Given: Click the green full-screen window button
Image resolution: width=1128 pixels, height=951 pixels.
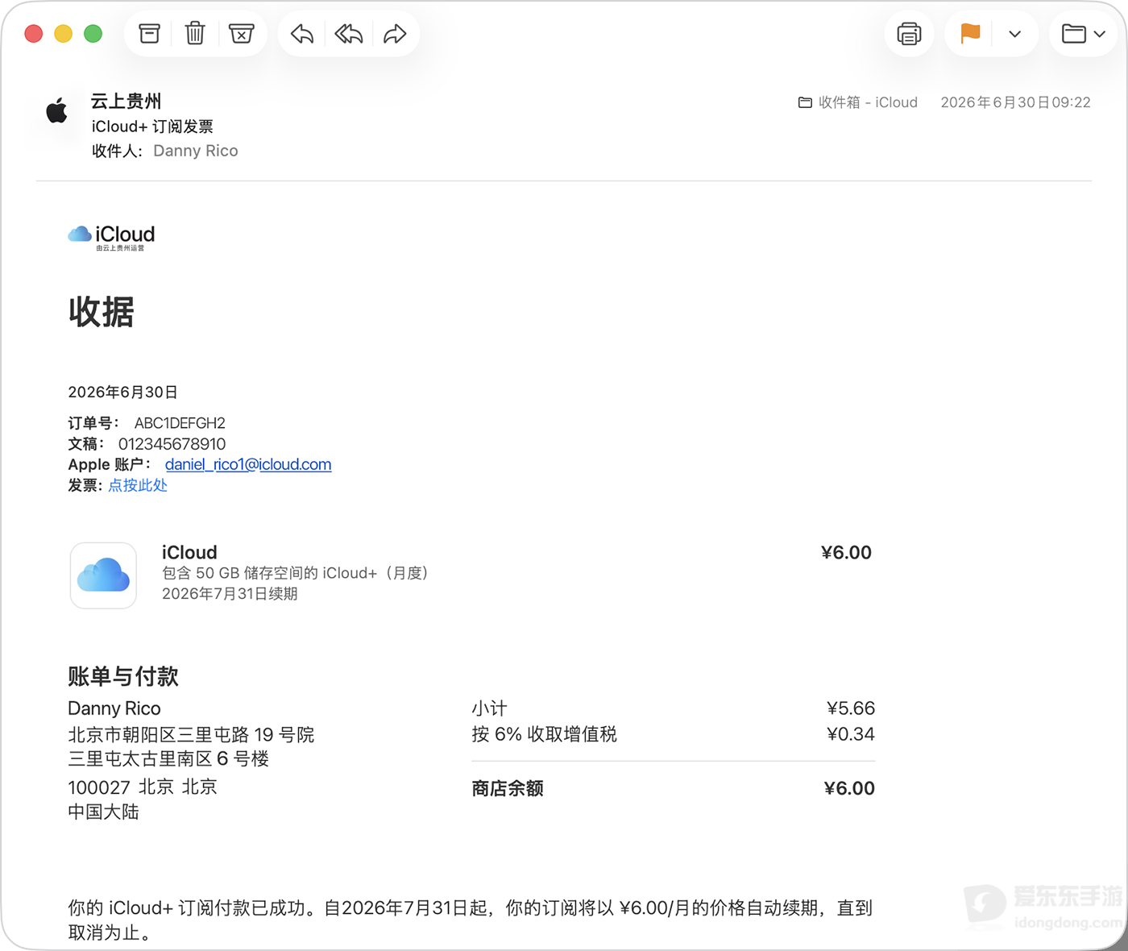Looking at the screenshot, I should click(x=93, y=34).
